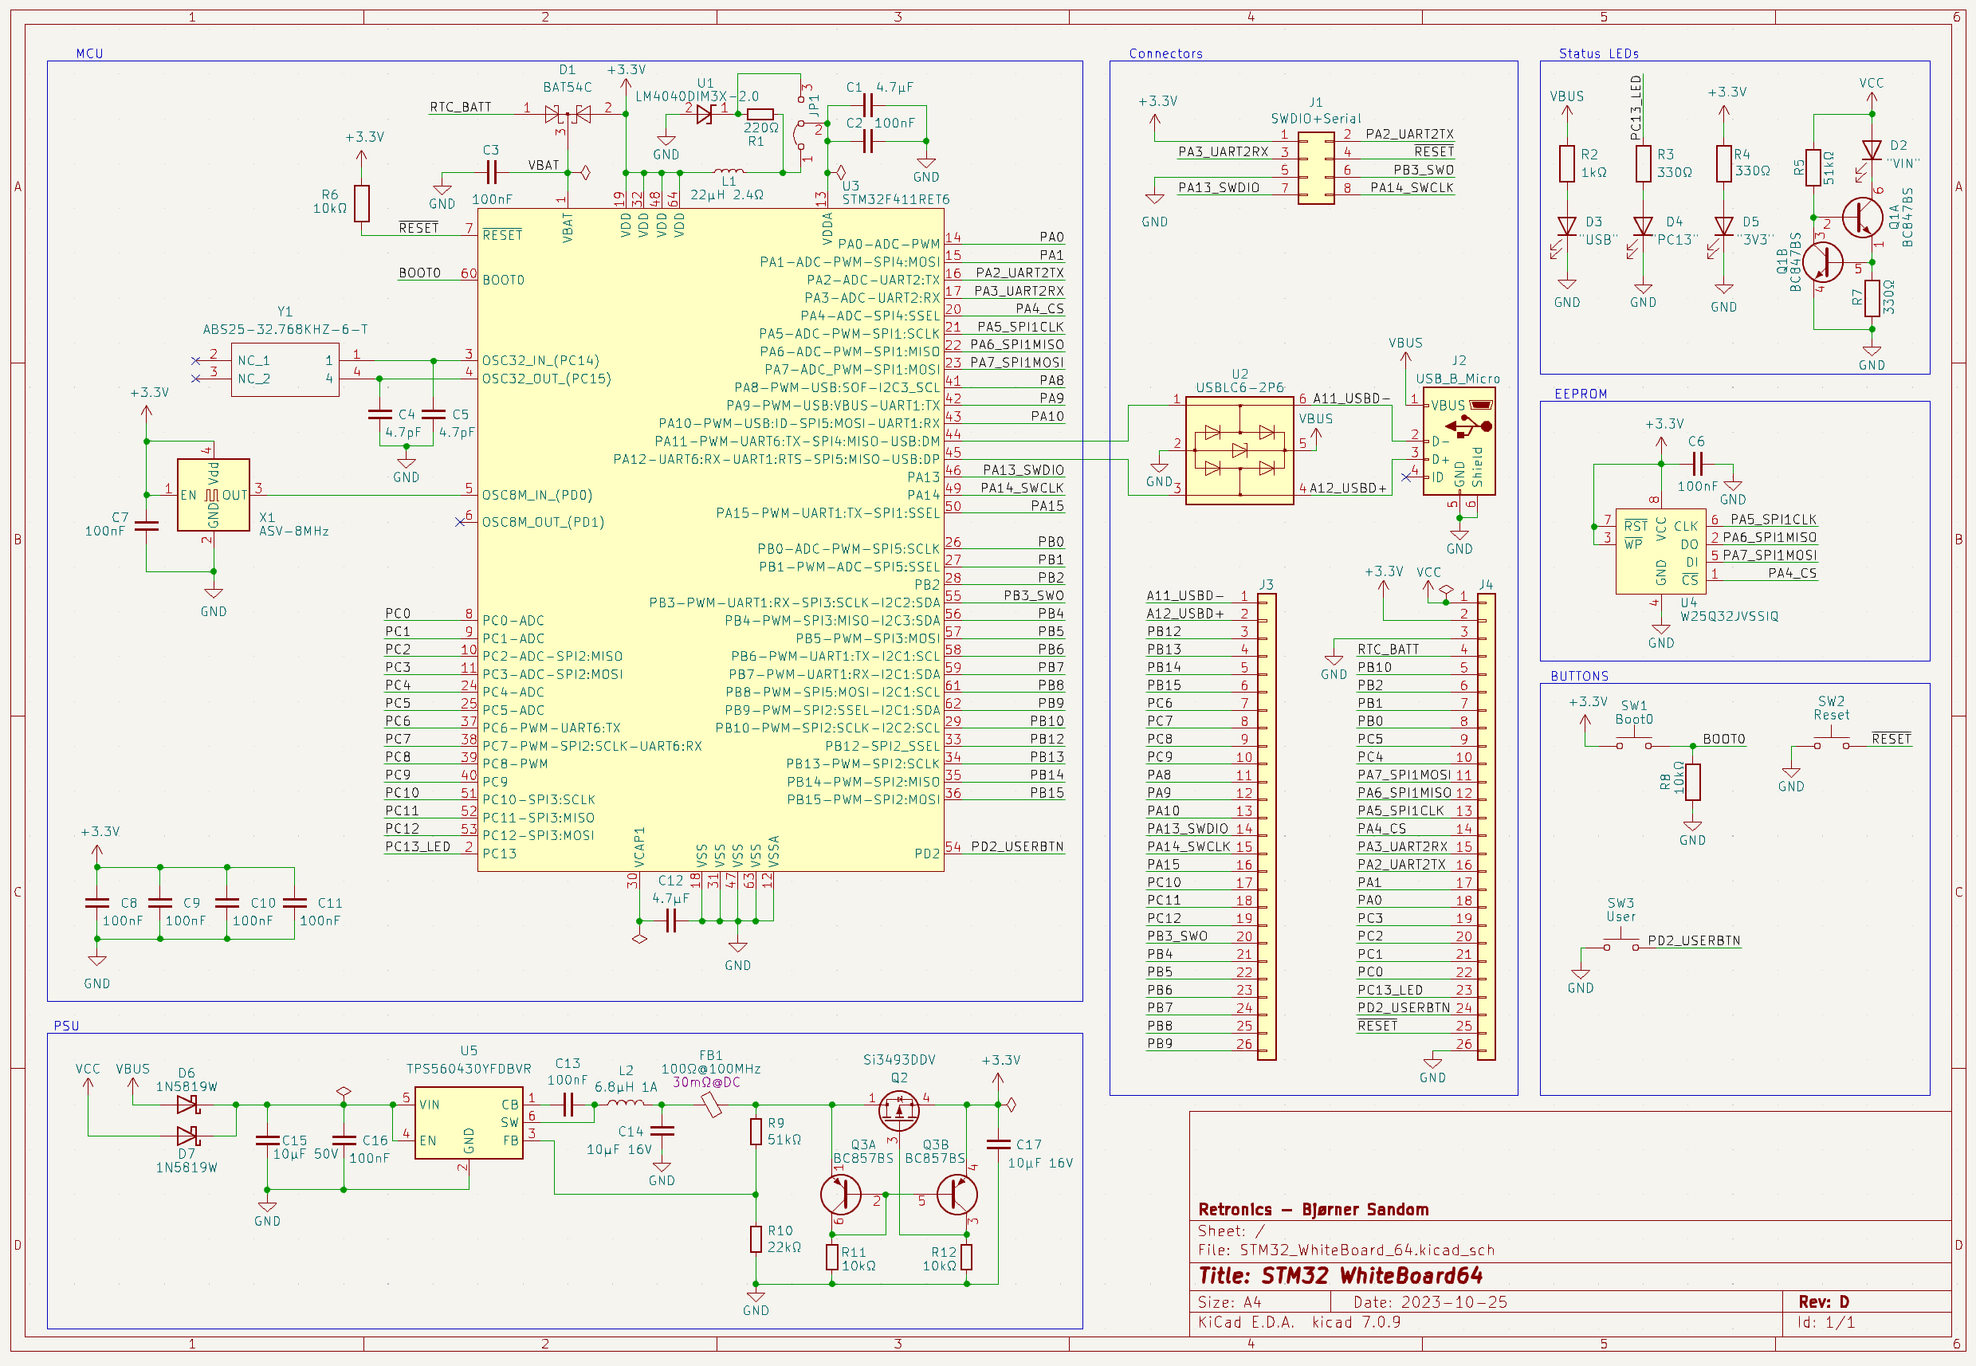Image resolution: width=1976 pixels, height=1366 pixels.
Task: Click the title text STM32 WhiteBoard64
Action: 1371,1276
